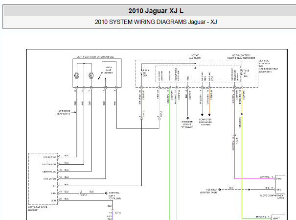296x220 pixels.
Task: Click the orange MS CAN data line arrow
Action: click(209, 115)
